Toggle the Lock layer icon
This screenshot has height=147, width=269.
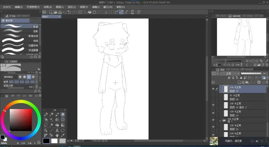(x=241, y=78)
